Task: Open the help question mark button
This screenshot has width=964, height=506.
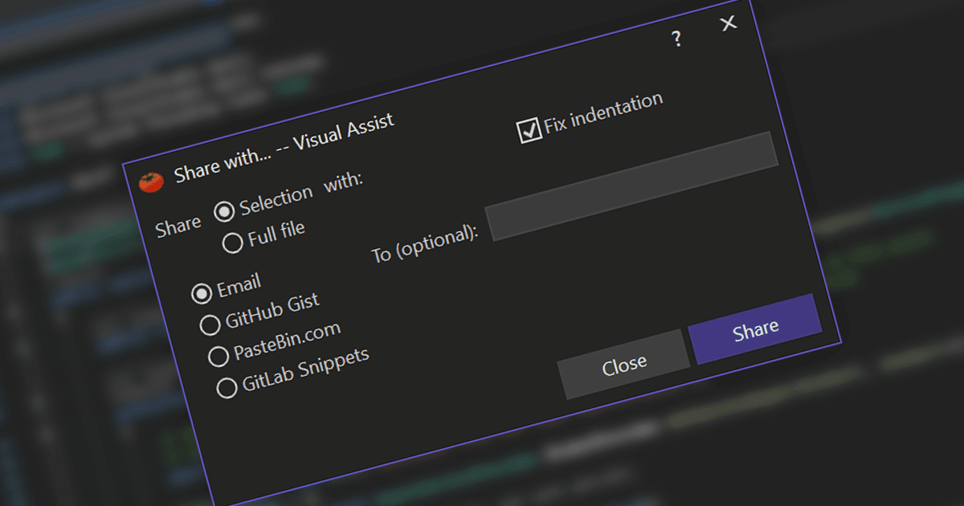Action: 677,39
